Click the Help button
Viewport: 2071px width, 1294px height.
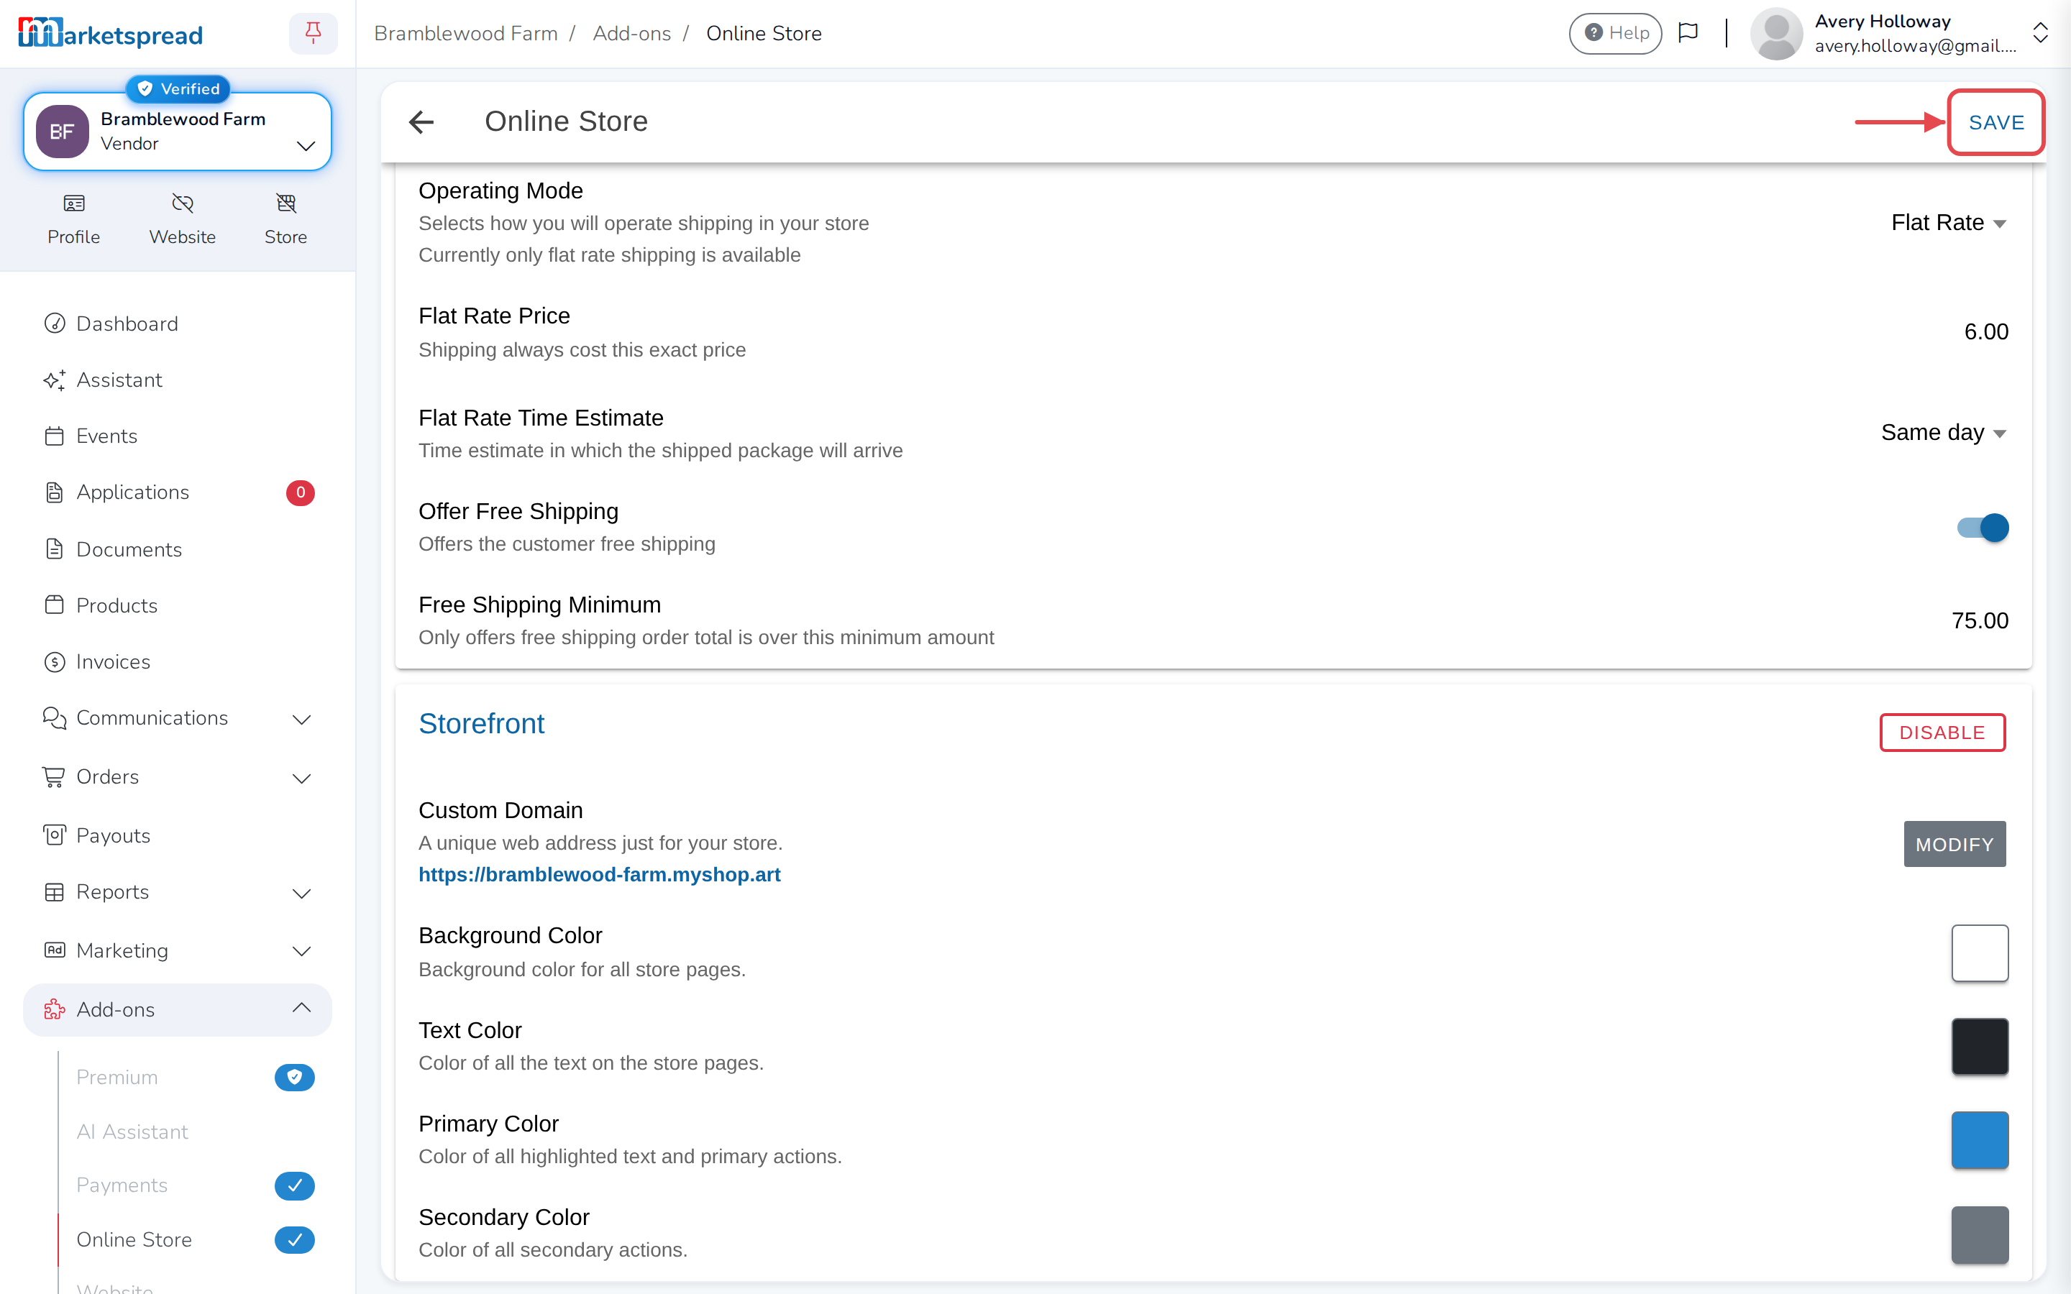coord(1615,33)
